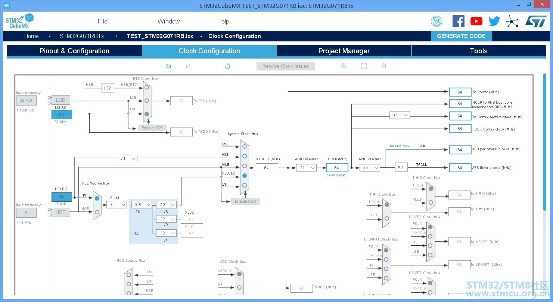Switch to the Pinout & Configuration tab
This screenshot has width=553, height=302.
(x=74, y=51)
